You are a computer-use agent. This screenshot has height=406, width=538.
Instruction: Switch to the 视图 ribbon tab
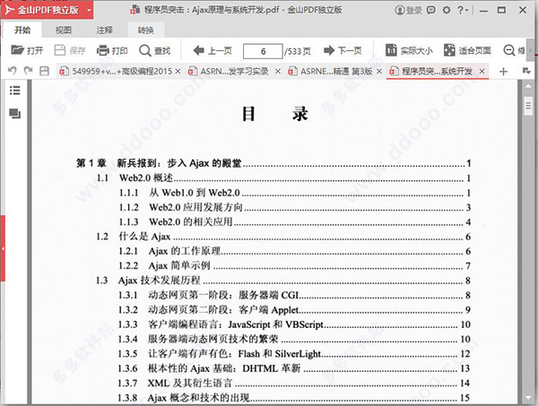[x=64, y=30]
